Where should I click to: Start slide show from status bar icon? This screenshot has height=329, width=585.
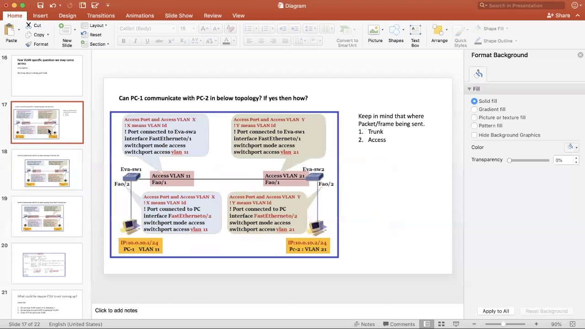(x=456, y=324)
